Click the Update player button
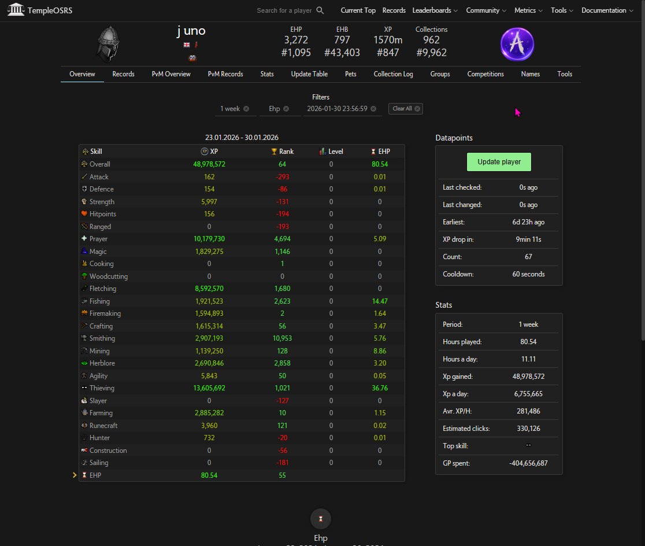 coord(499,162)
